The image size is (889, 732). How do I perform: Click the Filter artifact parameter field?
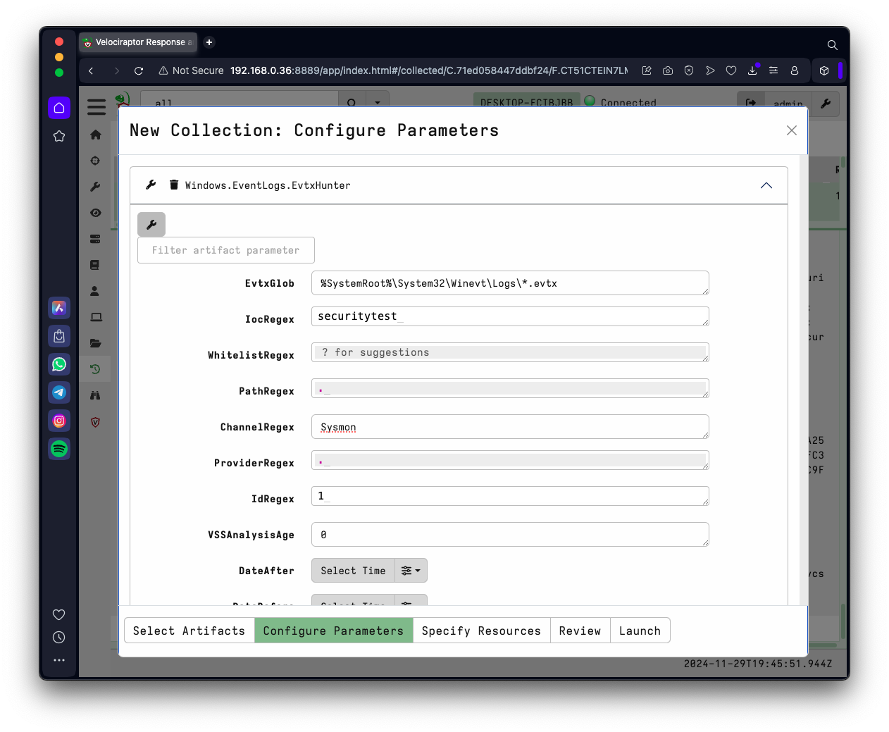225,250
